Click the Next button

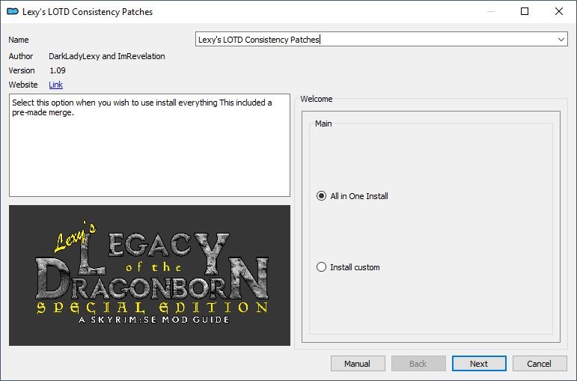pos(479,364)
